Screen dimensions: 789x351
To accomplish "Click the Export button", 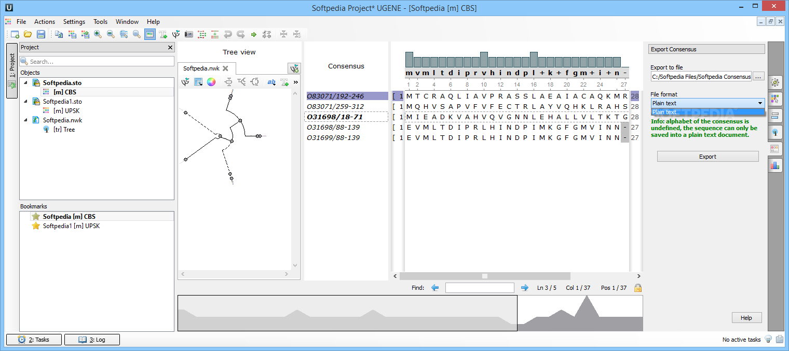I will coord(708,157).
